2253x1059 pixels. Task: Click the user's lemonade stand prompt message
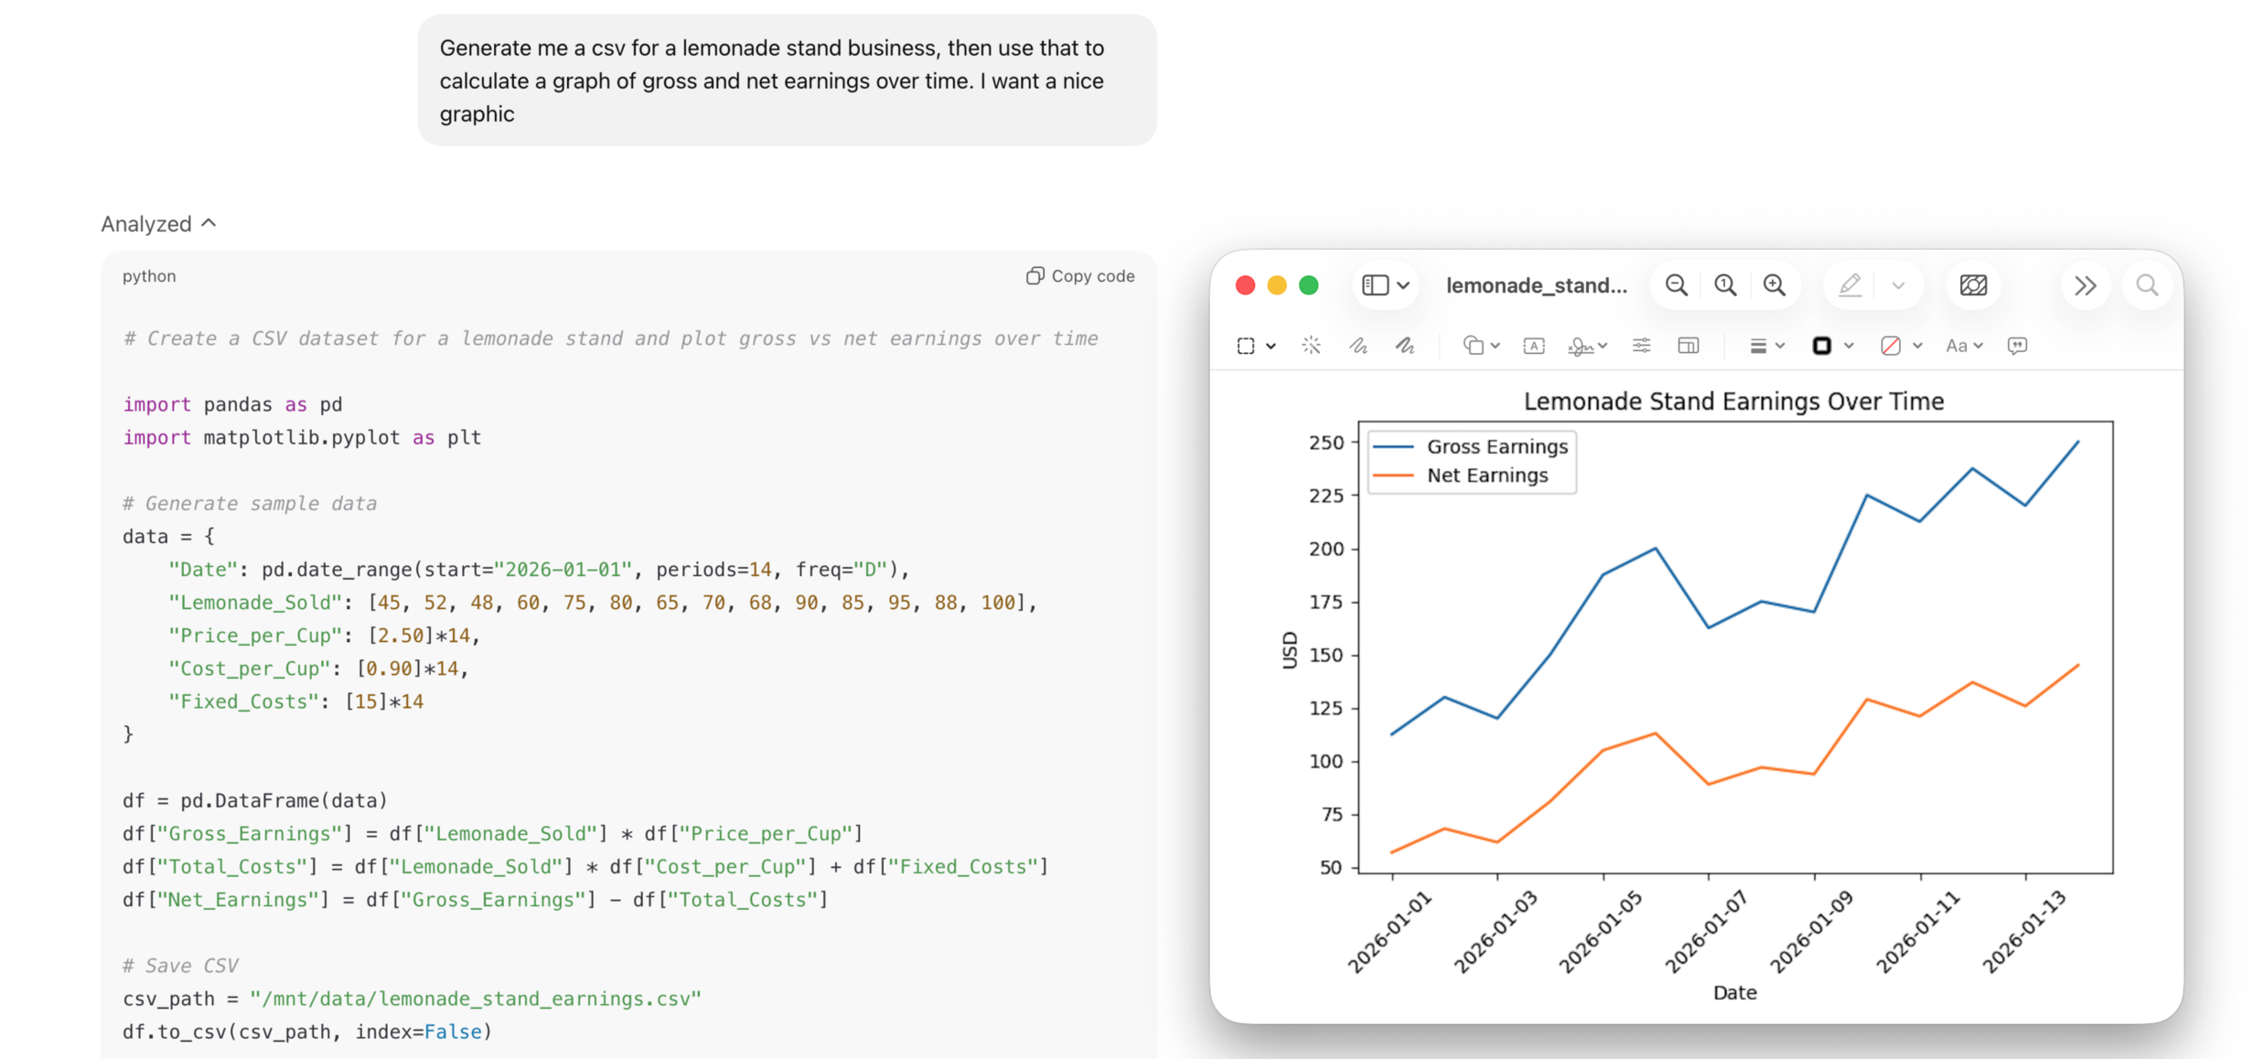[787, 80]
